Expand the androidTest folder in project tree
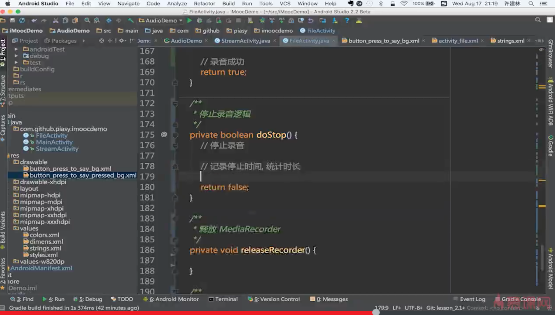 [x=16, y=49]
